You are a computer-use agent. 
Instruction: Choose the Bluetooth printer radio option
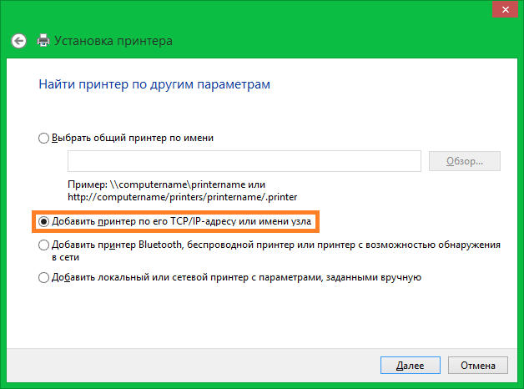click(43, 245)
